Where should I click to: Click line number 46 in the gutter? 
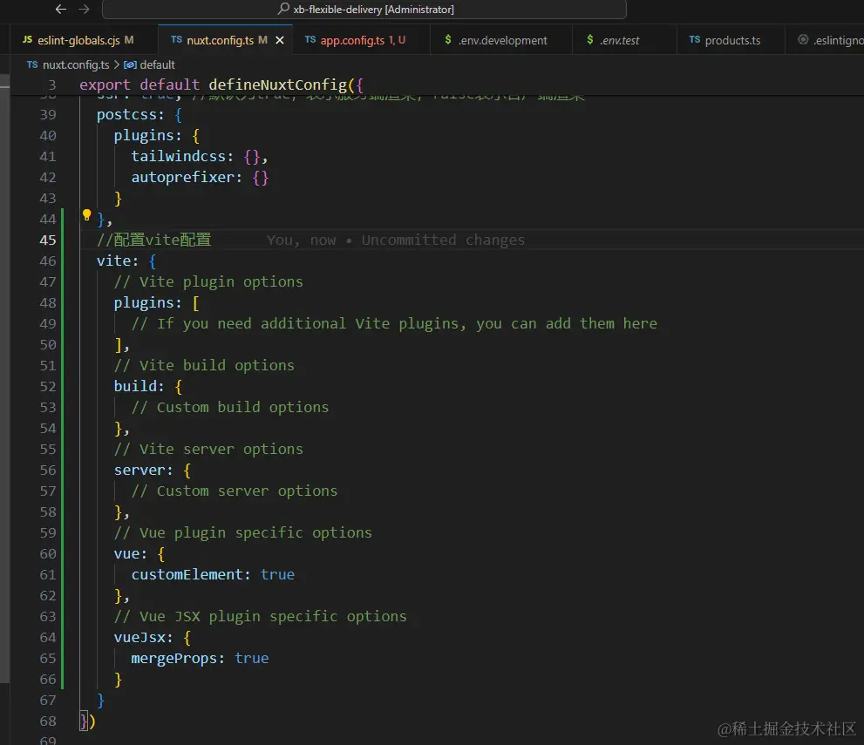click(48, 261)
